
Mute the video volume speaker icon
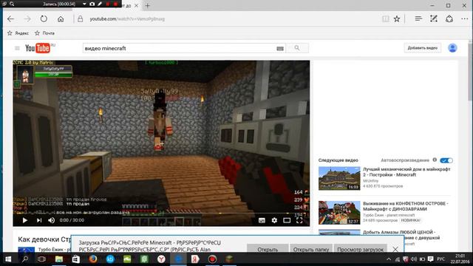coord(51,220)
